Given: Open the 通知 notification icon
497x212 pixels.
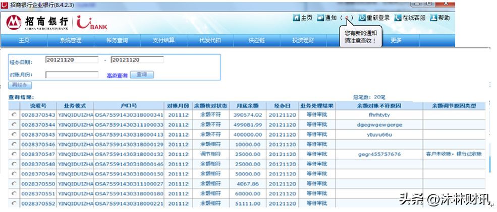Looking at the screenshot, I should [320, 18].
